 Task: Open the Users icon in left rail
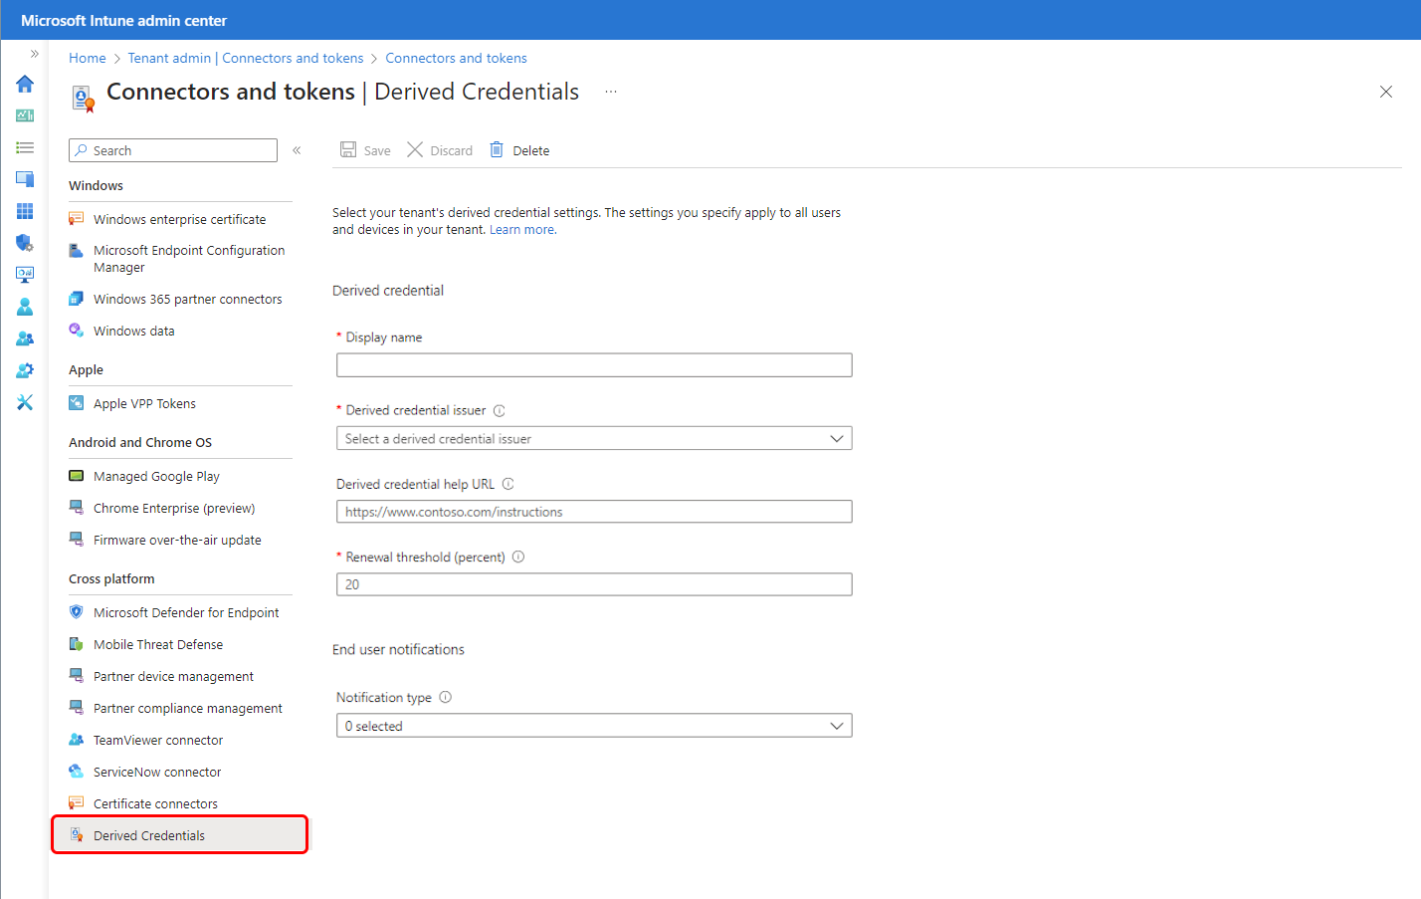[25, 307]
